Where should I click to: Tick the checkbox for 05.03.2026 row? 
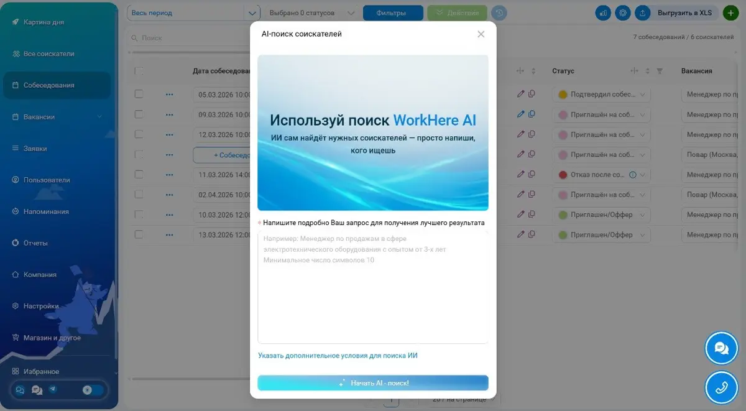pyautogui.click(x=139, y=94)
